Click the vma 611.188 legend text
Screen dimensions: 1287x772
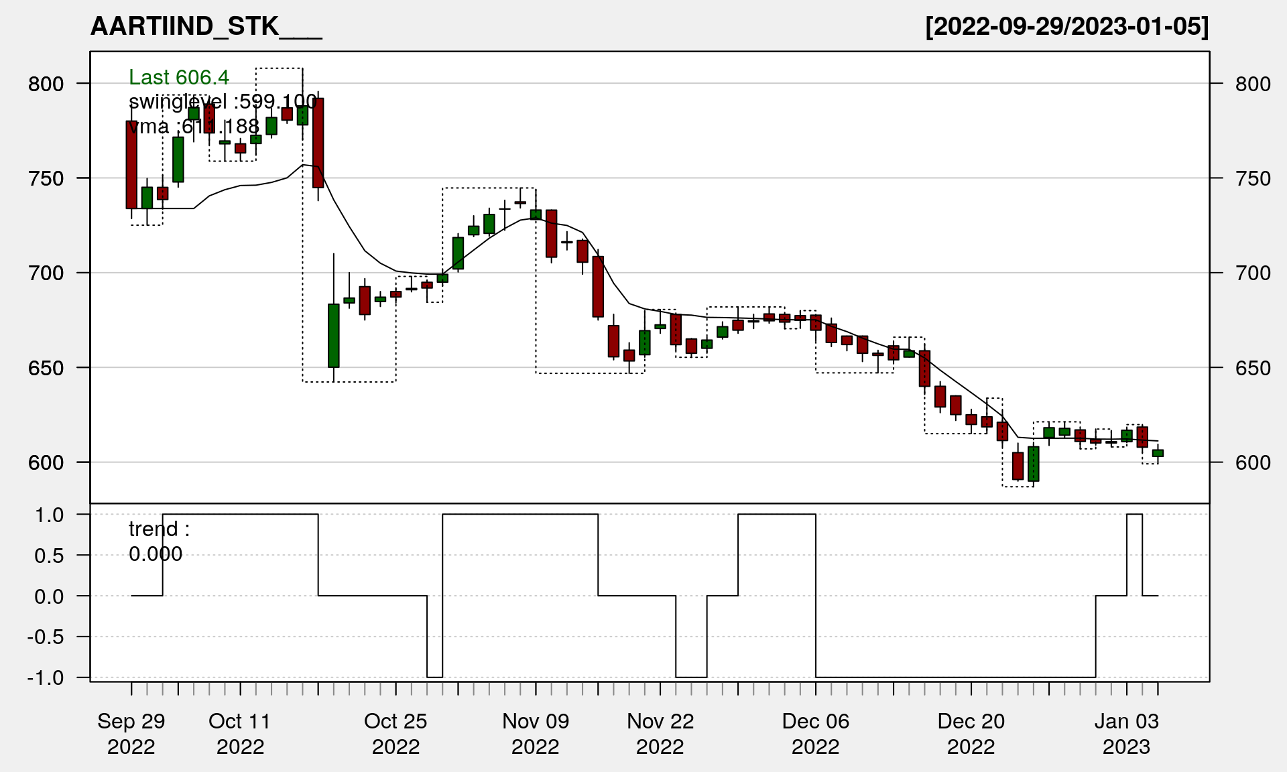pyautogui.click(x=194, y=126)
